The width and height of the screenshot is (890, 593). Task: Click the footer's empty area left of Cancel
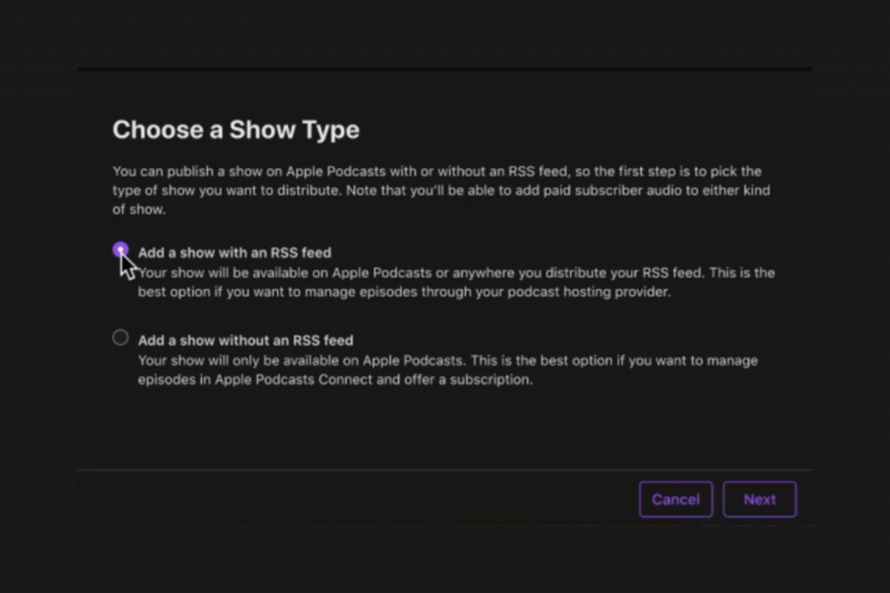(x=348, y=499)
